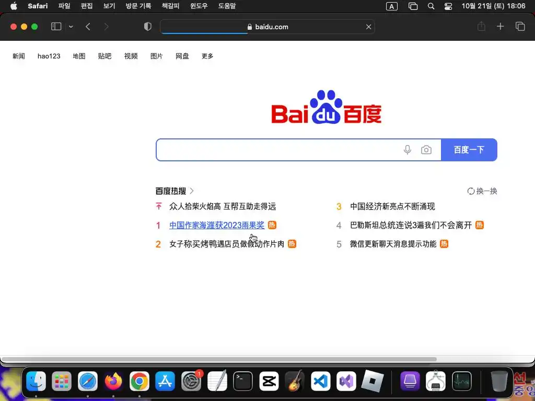This screenshot has width=535, height=401.
Task: Open the Safari app menu
Action: 38,6
